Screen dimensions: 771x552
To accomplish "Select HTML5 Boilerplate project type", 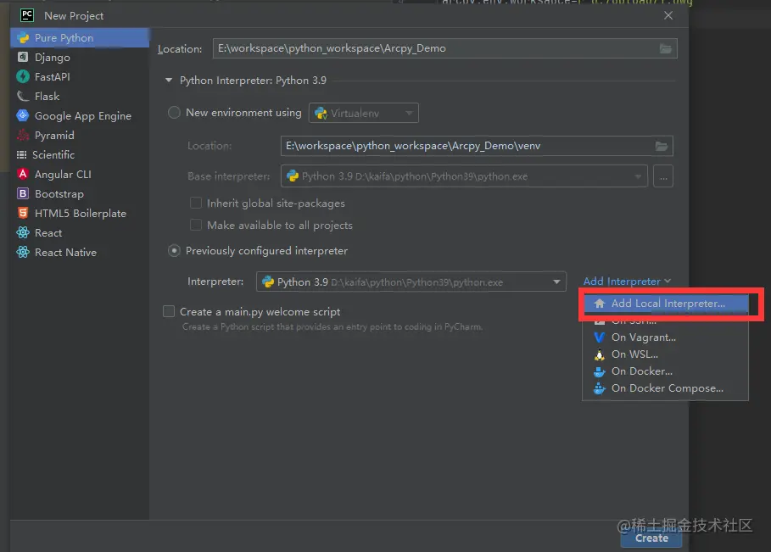I will coord(80,213).
